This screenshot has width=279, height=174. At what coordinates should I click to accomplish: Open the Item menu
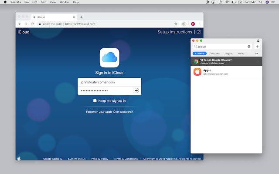point(44,2)
